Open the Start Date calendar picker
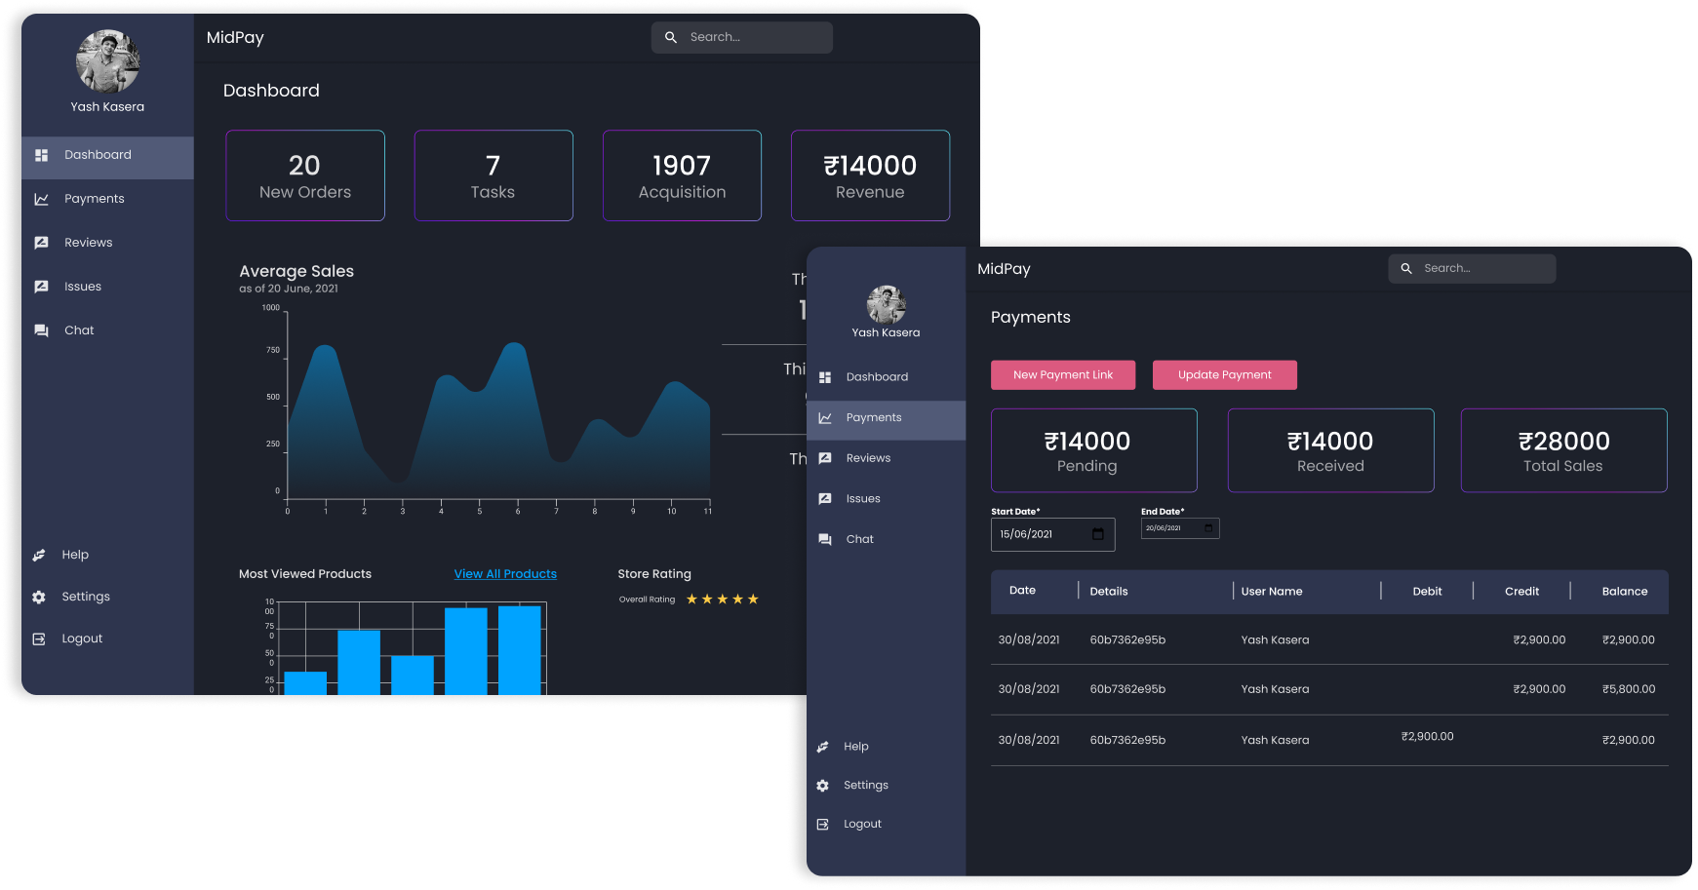The image size is (1698, 890). tap(1097, 534)
